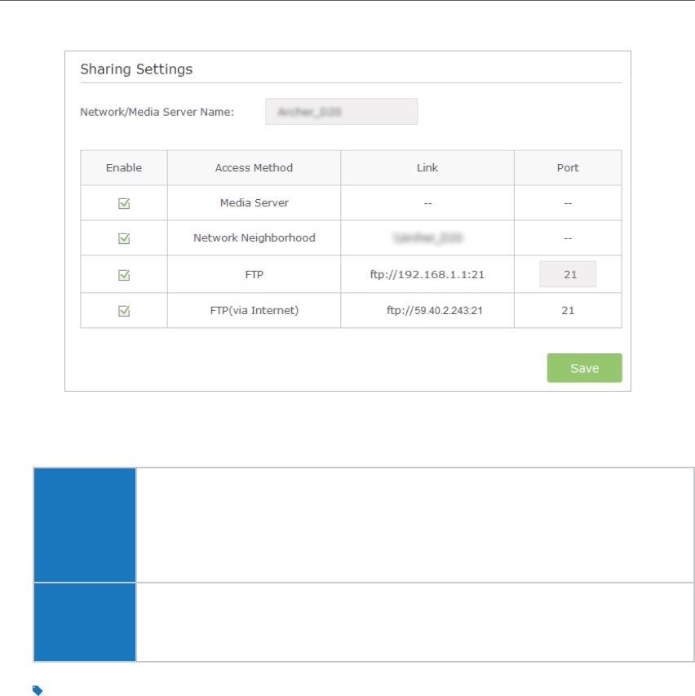This screenshot has width=695, height=696.
Task: Click the Network Neighborhood label
Action: (255, 238)
